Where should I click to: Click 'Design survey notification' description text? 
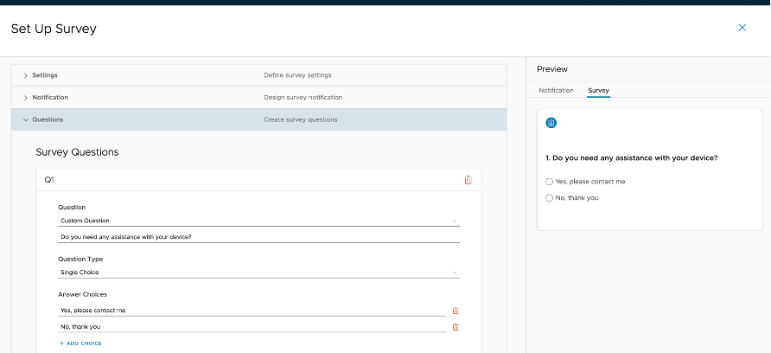pyautogui.click(x=303, y=98)
